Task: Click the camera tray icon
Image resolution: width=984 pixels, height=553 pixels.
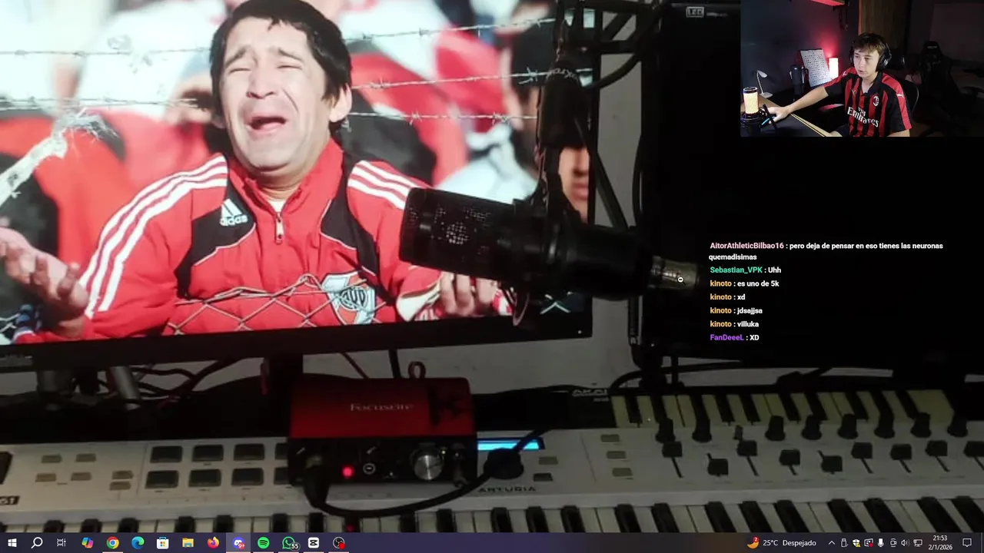Action: pos(893,543)
